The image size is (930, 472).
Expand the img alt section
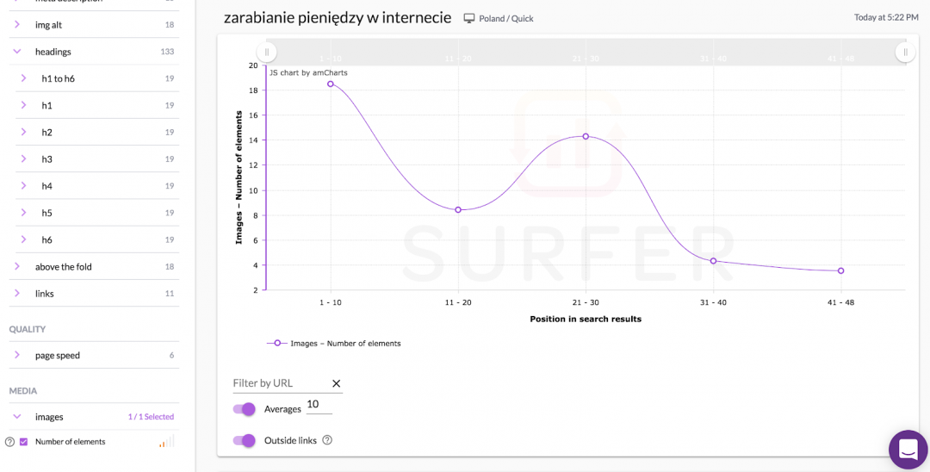click(17, 25)
